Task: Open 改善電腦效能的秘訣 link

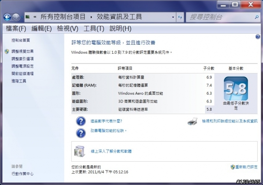Action: click(x=108, y=130)
